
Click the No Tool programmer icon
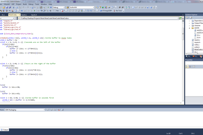point(114,11)
